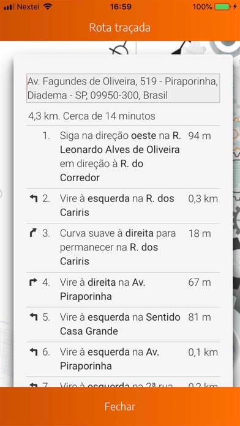This screenshot has height=426, width=240.
Task: Select step 5 Sentido Casa Grande
Action: click(x=123, y=324)
